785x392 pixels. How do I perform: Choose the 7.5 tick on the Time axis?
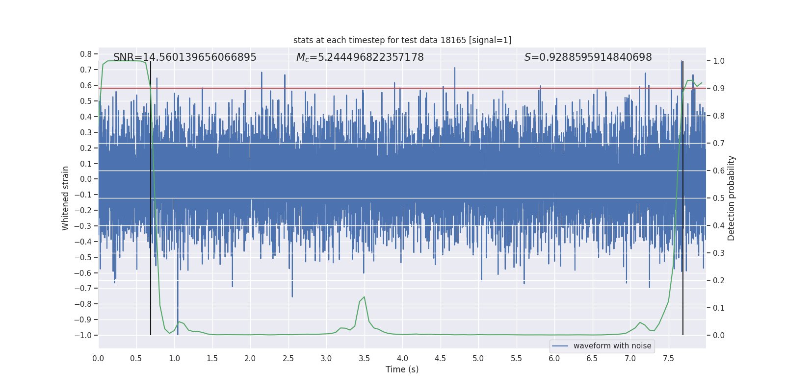coord(668,358)
